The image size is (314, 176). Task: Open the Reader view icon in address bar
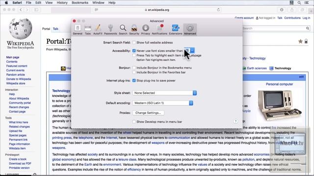[96, 10]
